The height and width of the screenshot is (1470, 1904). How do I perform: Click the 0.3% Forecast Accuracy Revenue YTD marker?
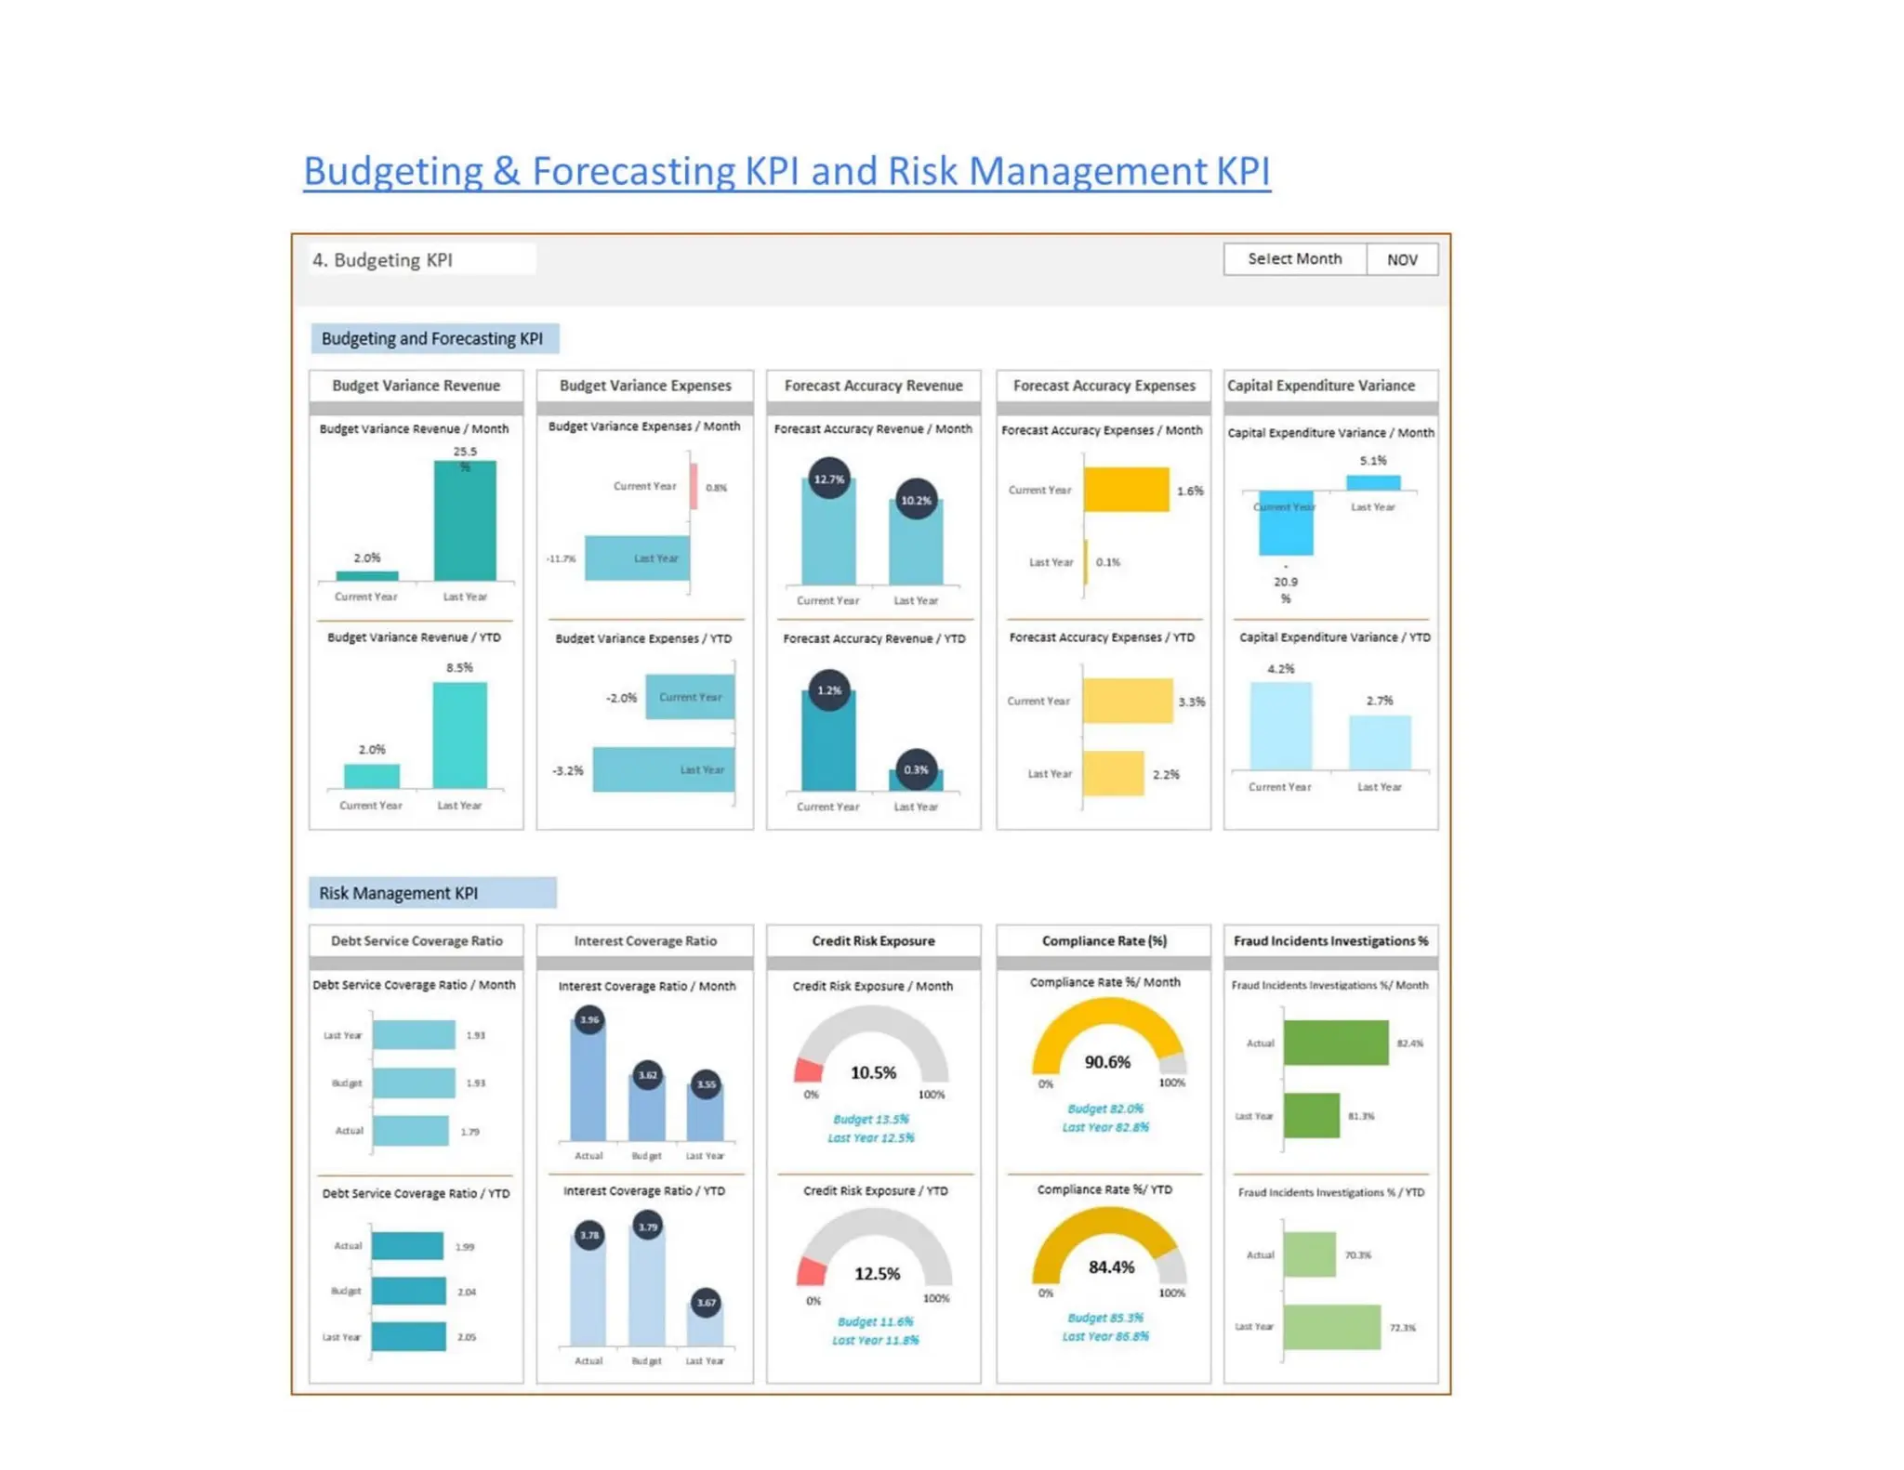coord(916,769)
